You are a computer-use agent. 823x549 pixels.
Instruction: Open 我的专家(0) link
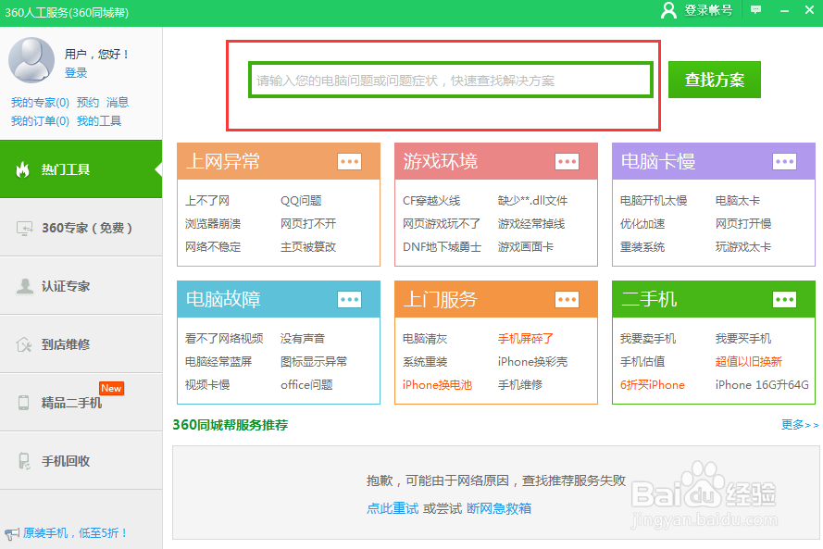pos(40,103)
